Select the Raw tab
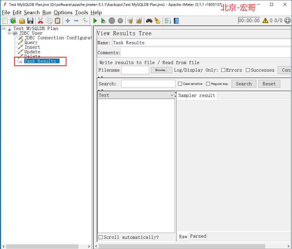Viewport: 292px width, 249px height. coord(183,236)
